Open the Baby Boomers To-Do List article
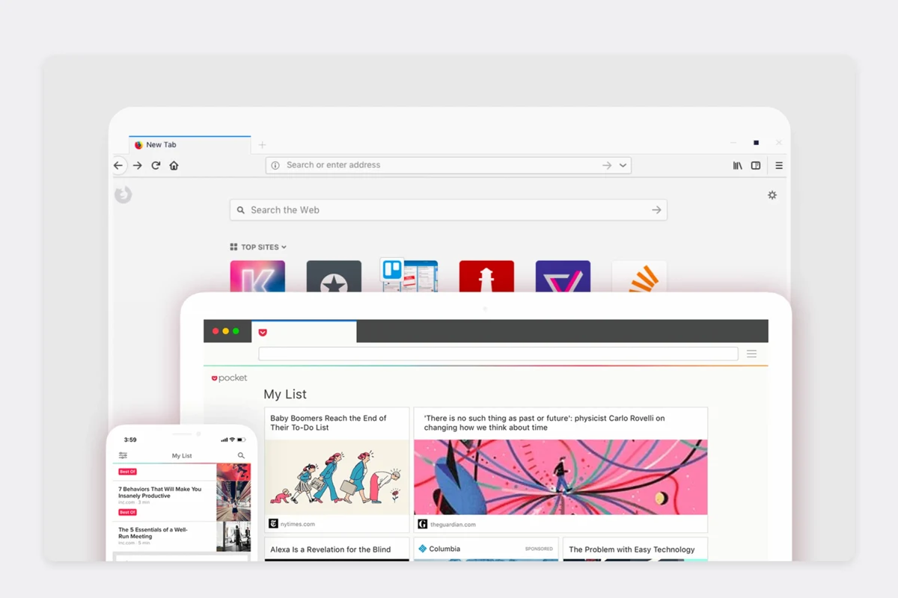The image size is (898, 598). (x=337, y=469)
